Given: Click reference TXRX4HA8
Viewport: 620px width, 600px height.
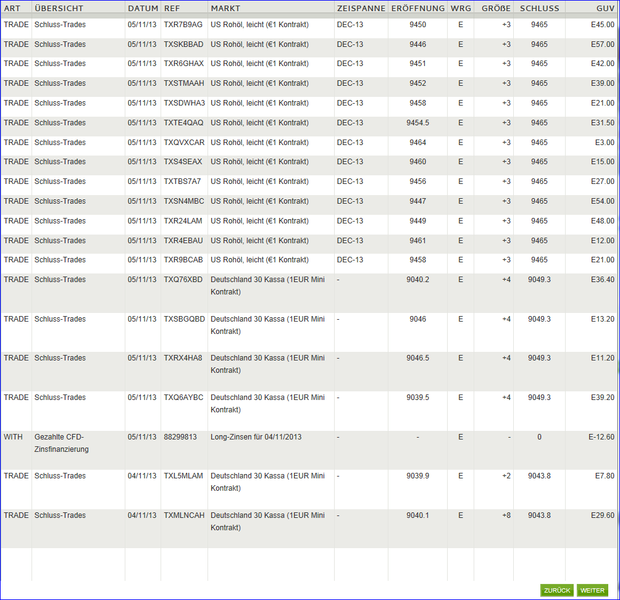Looking at the screenshot, I should pos(183,357).
